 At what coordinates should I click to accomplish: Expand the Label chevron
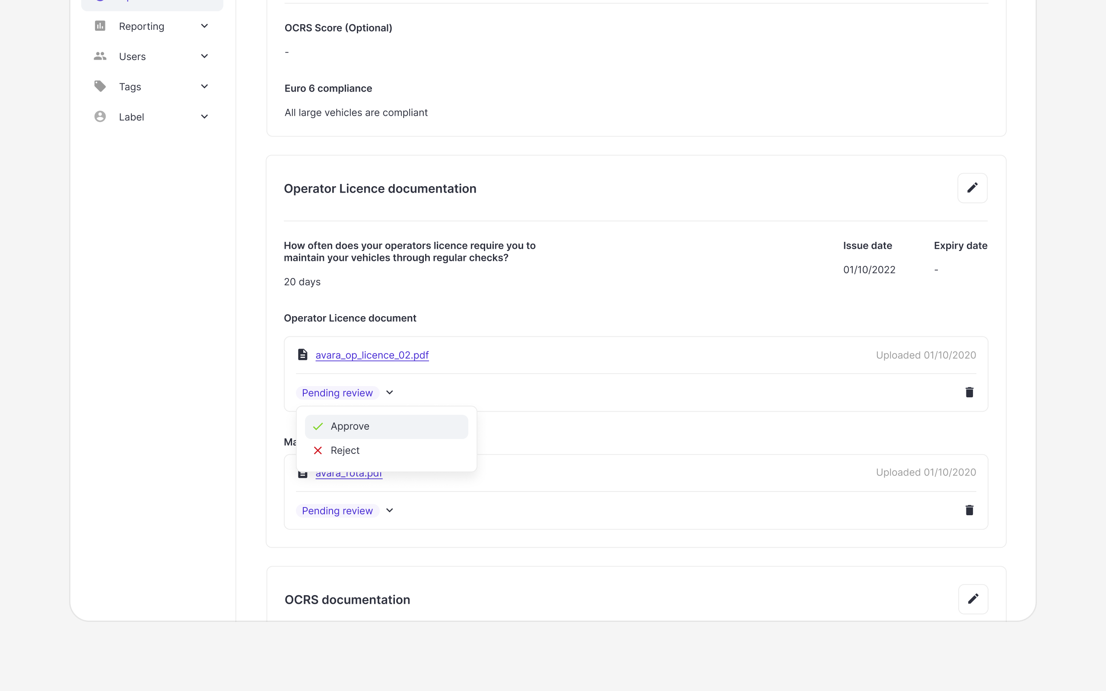204,117
